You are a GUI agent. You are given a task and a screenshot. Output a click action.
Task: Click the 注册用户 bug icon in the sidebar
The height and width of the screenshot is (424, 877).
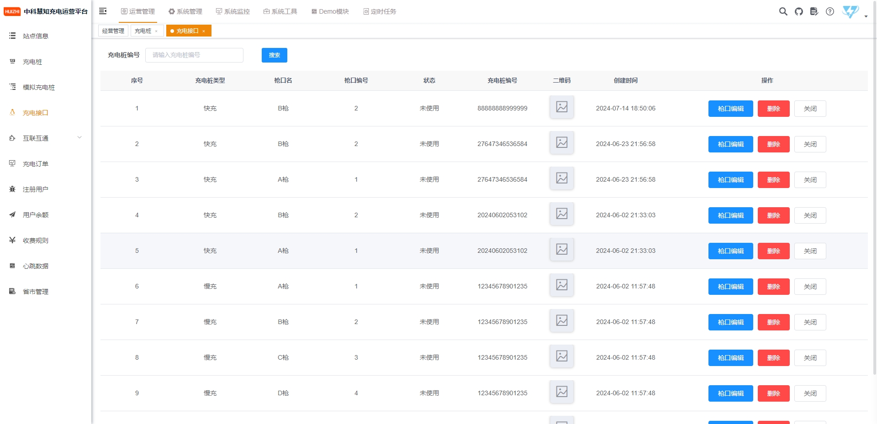coord(12,189)
